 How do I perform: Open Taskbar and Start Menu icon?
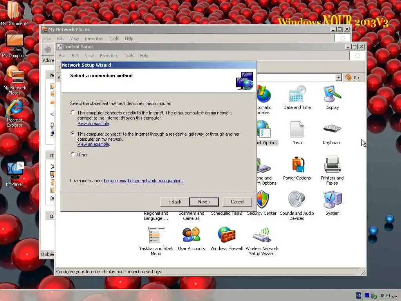[156, 241]
